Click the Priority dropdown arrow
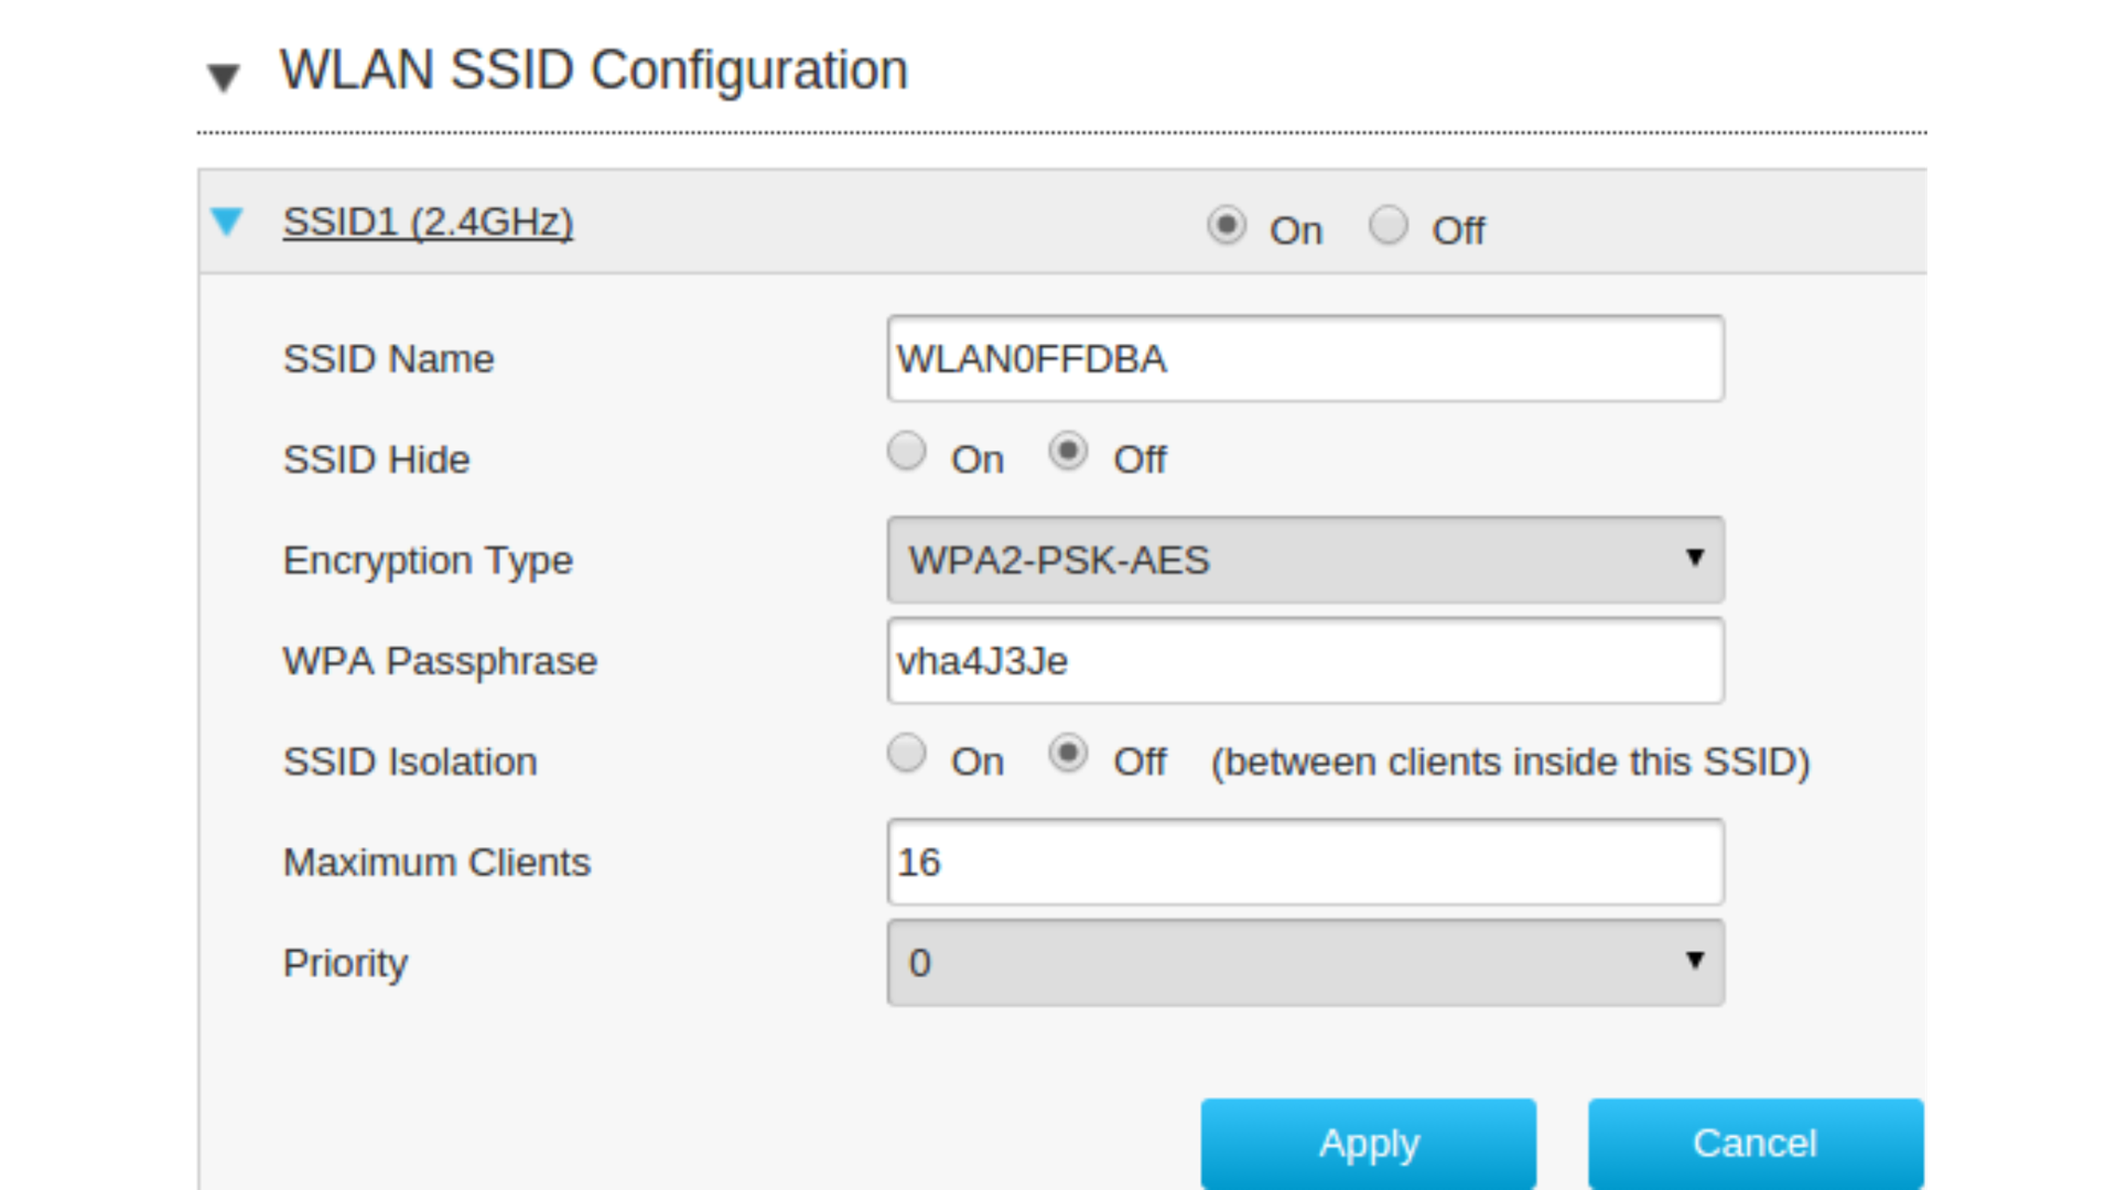The image size is (2116, 1190). [1694, 961]
